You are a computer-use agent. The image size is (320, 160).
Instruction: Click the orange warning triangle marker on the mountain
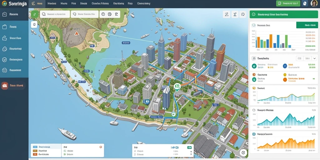click(77, 33)
